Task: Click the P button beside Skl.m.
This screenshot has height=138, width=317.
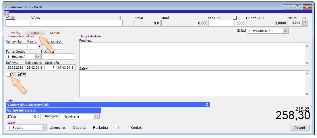Action: (305, 23)
